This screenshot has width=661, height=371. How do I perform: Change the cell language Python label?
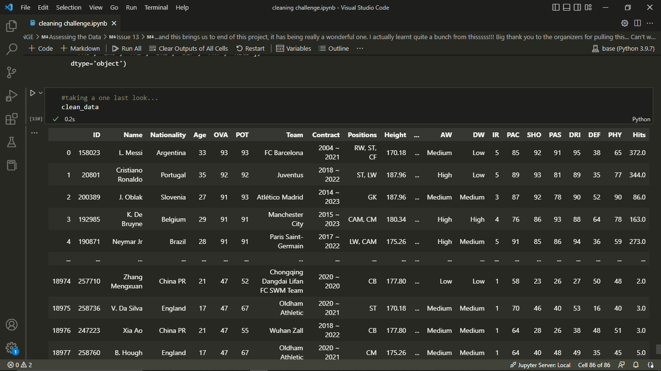coord(641,119)
